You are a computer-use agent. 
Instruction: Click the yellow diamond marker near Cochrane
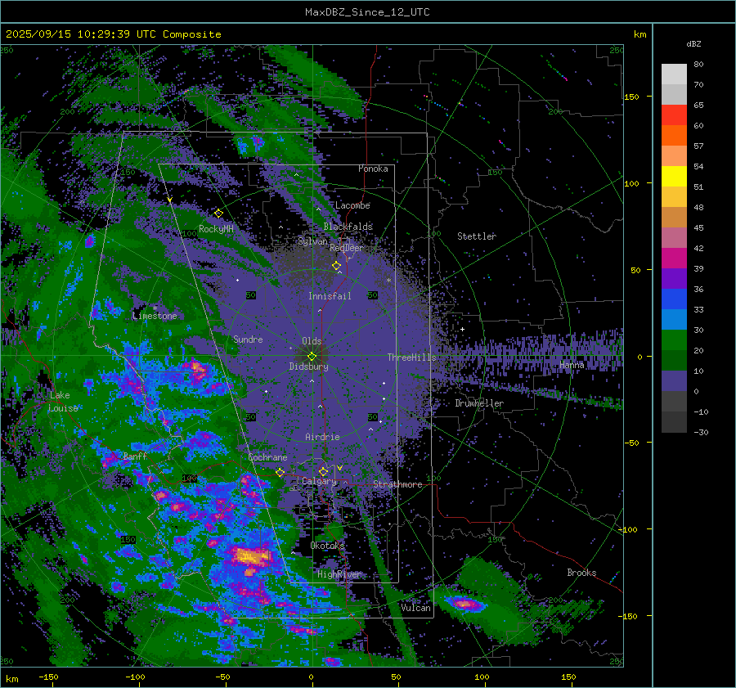(280, 472)
